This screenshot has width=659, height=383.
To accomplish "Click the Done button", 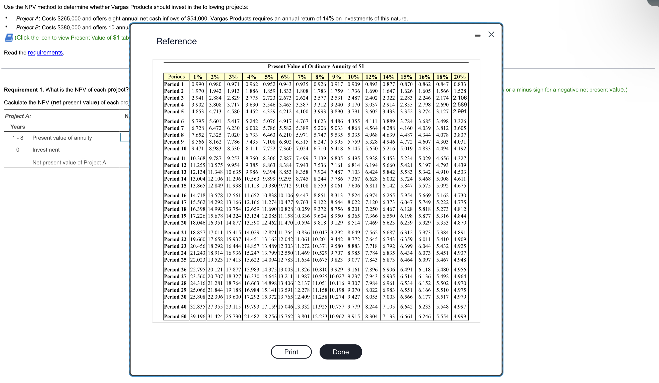I will (340, 352).
